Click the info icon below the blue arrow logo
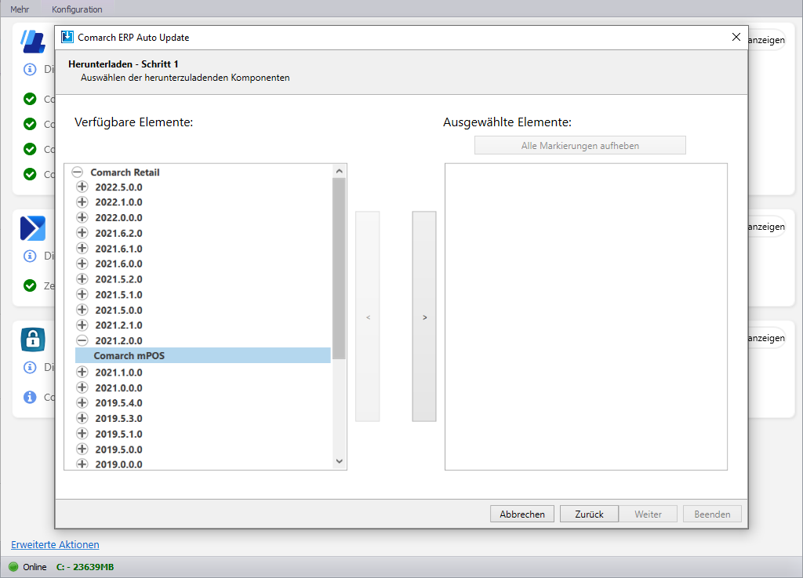The width and height of the screenshot is (803, 578). pyautogui.click(x=31, y=256)
